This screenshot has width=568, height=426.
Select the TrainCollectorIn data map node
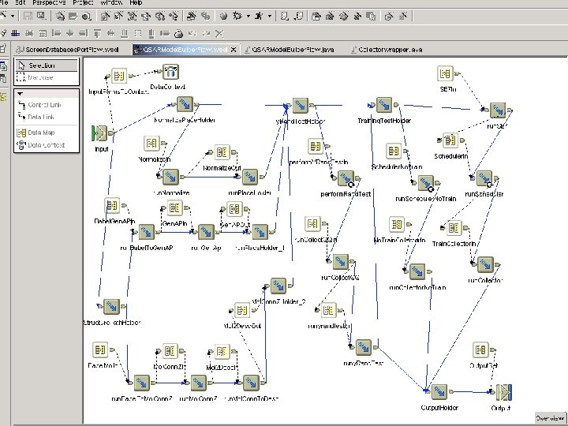(x=454, y=228)
